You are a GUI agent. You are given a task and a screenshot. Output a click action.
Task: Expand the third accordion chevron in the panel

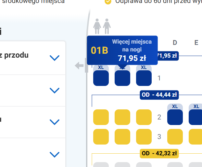[55, 122]
